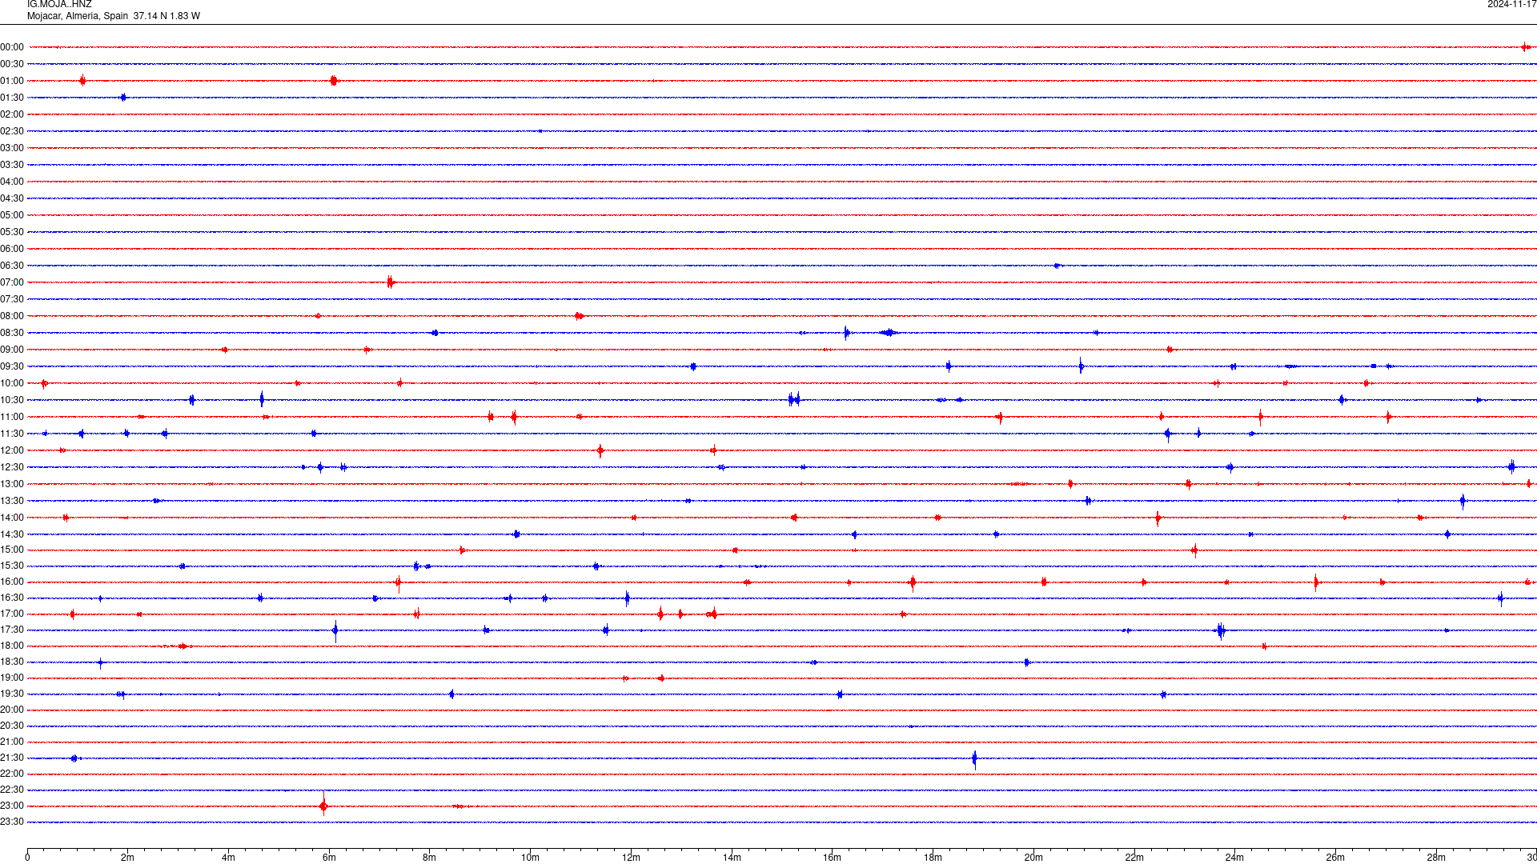
Task: Select the 15:00 time row label
Action: click(x=12, y=550)
